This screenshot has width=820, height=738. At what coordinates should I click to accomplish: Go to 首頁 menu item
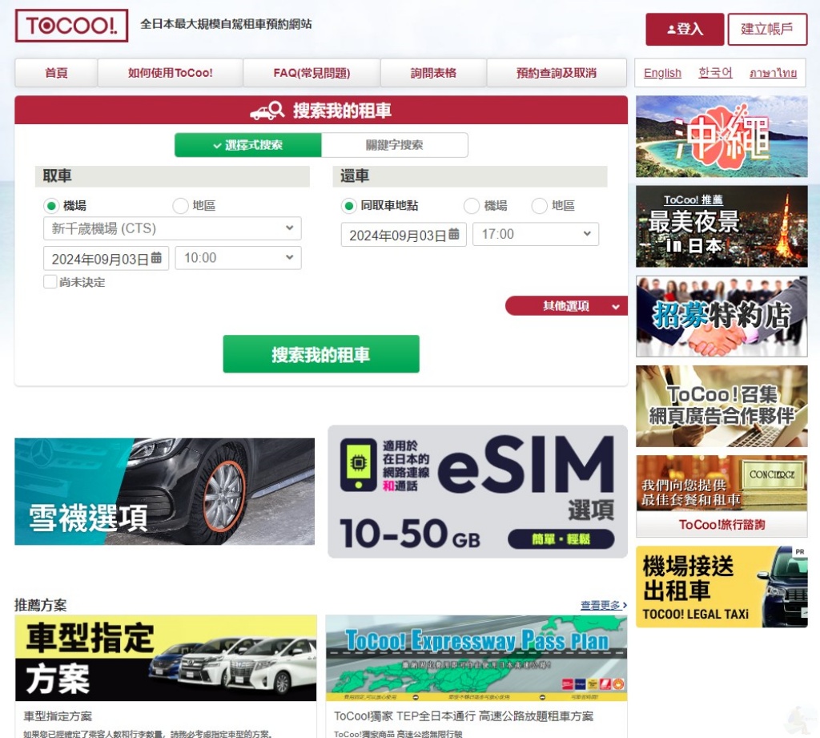(x=56, y=73)
